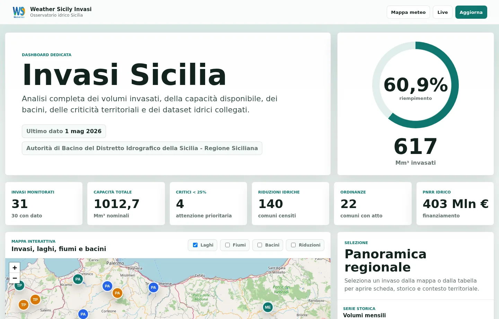Enable the Bacini layer checkbox

click(260, 245)
